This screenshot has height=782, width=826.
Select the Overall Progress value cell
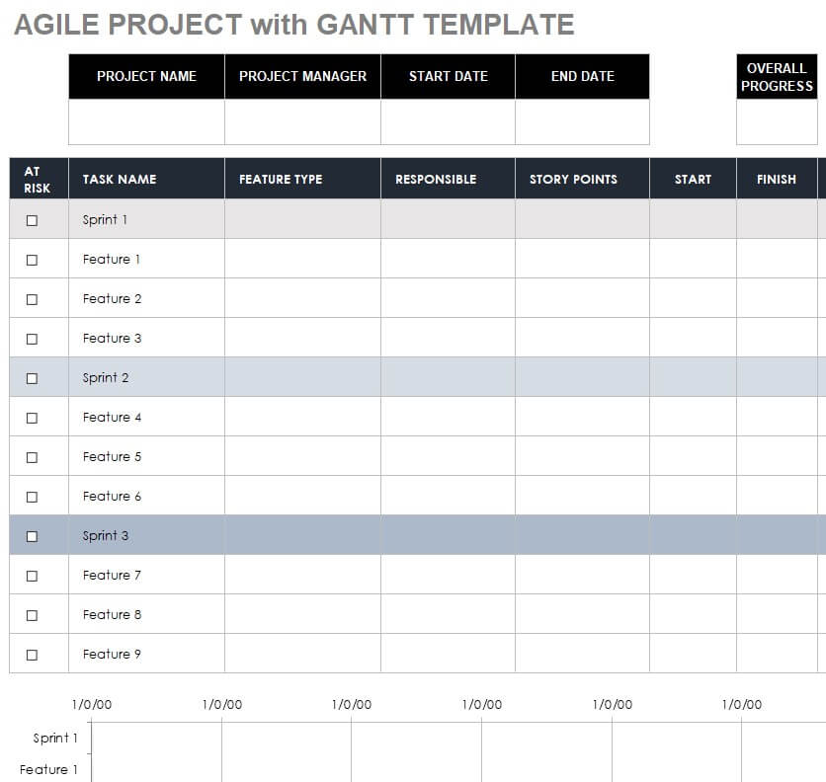point(777,121)
